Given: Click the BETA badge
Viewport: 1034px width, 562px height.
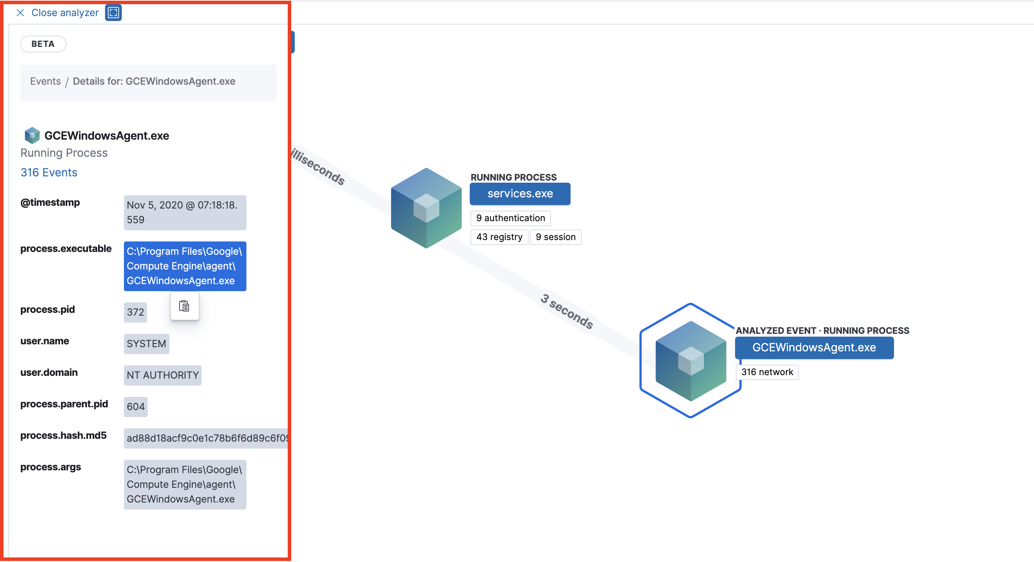Looking at the screenshot, I should click(x=43, y=44).
